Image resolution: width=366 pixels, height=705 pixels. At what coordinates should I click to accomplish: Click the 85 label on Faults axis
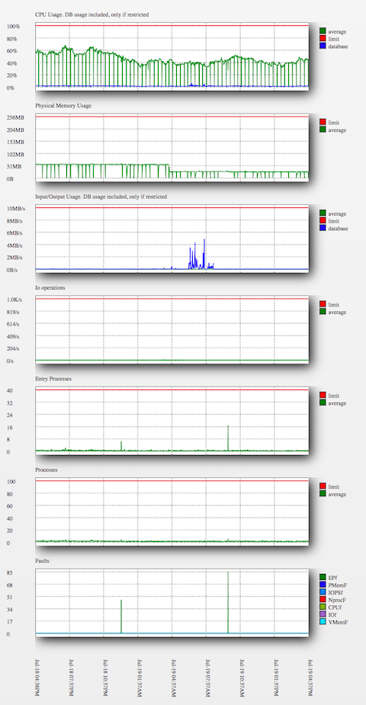[x=9, y=573]
